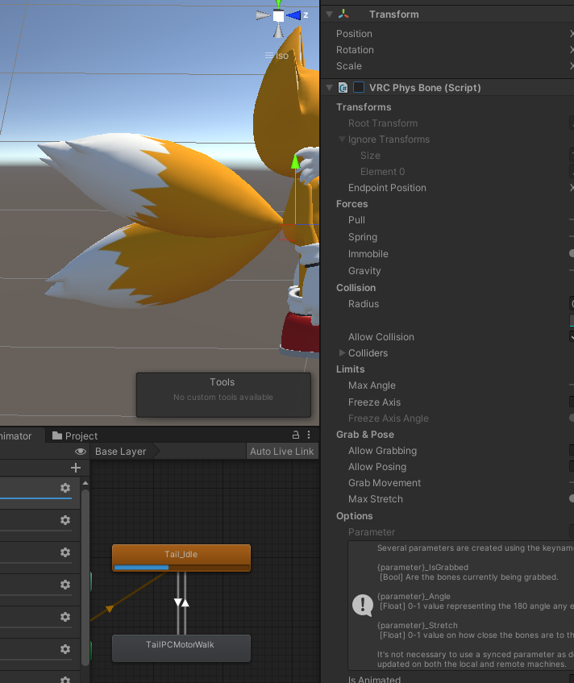Click the Transform component icon
The height and width of the screenshot is (683, 574).
click(x=344, y=15)
